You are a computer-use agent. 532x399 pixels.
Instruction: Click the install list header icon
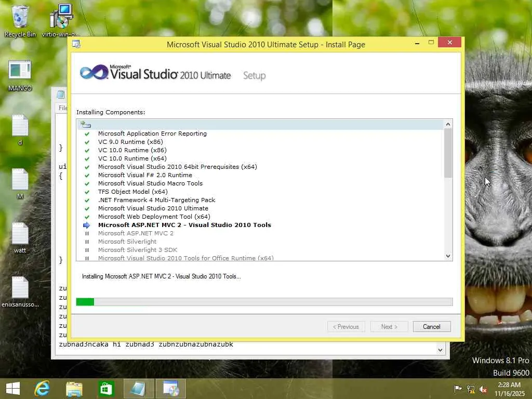click(x=86, y=125)
